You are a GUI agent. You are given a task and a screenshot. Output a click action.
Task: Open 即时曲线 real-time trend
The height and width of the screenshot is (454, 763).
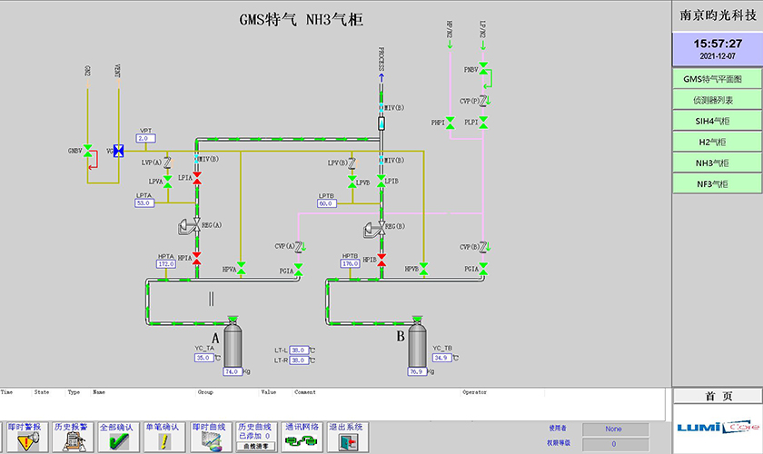point(210,437)
